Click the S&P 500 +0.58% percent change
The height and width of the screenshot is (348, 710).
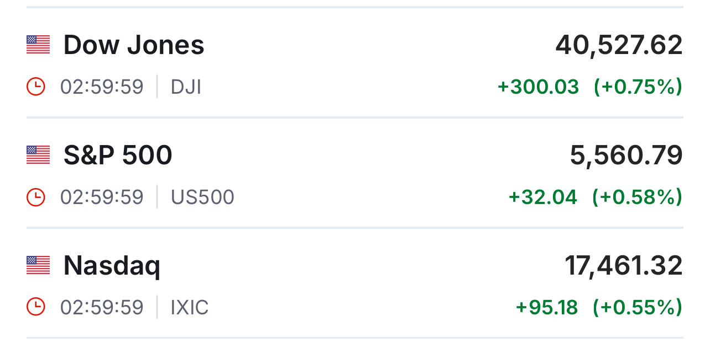[637, 197]
